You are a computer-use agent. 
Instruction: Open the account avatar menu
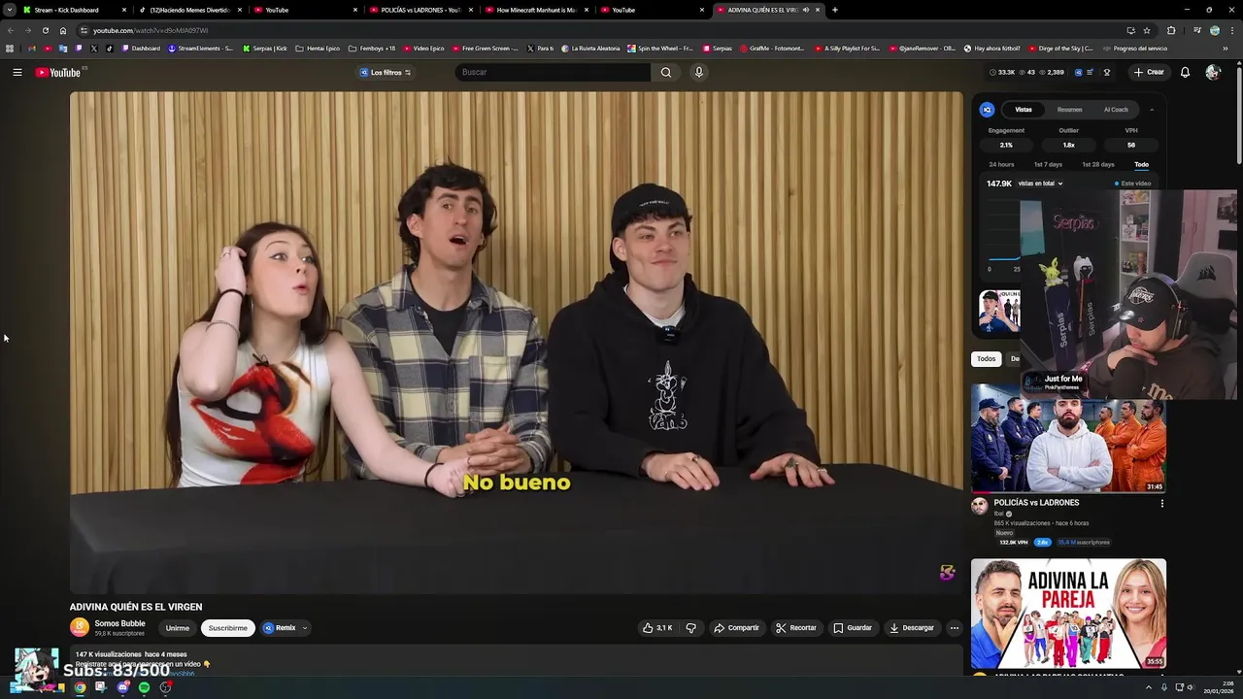(x=1212, y=72)
